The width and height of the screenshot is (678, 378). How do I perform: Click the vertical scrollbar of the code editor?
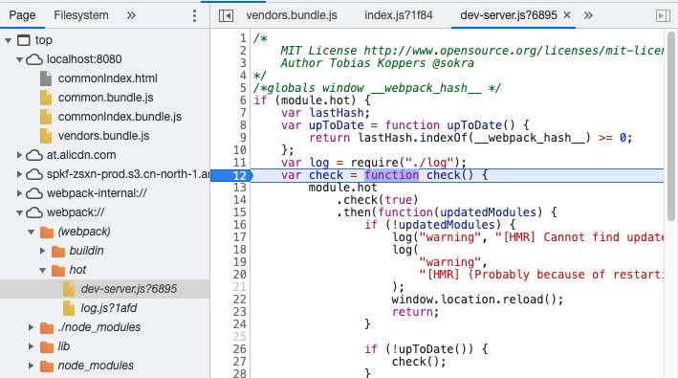[670, 126]
